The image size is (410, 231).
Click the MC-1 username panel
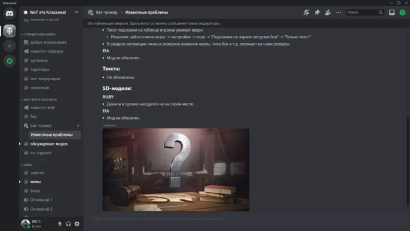pos(36,224)
